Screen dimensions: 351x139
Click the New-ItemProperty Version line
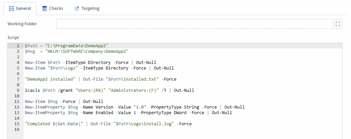coord(134,107)
